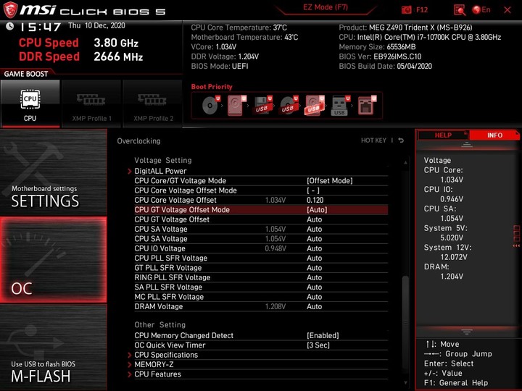Open CPU Memory Changed Detect Enabled dropdown
Image resolution: width=522 pixels, height=391 pixels.
323,335
